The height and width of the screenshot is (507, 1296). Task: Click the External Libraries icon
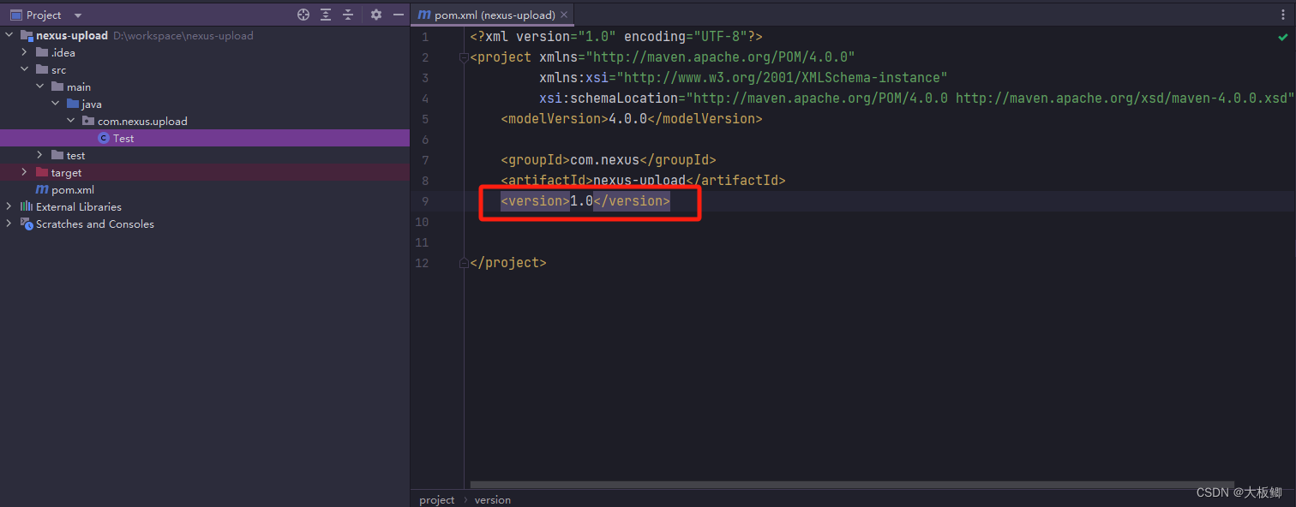pyautogui.click(x=27, y=206)
